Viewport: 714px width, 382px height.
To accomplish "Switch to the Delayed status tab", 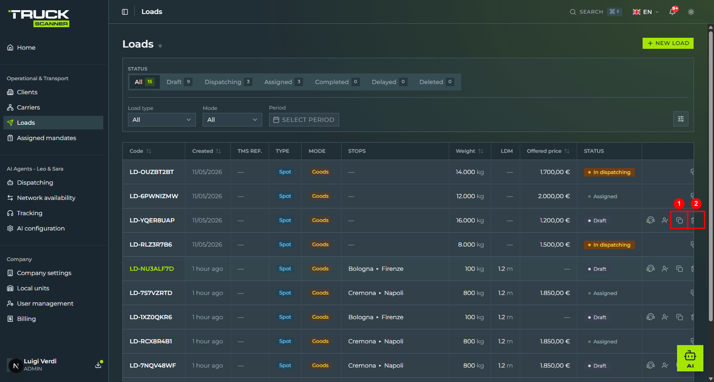I will point(389,82).
